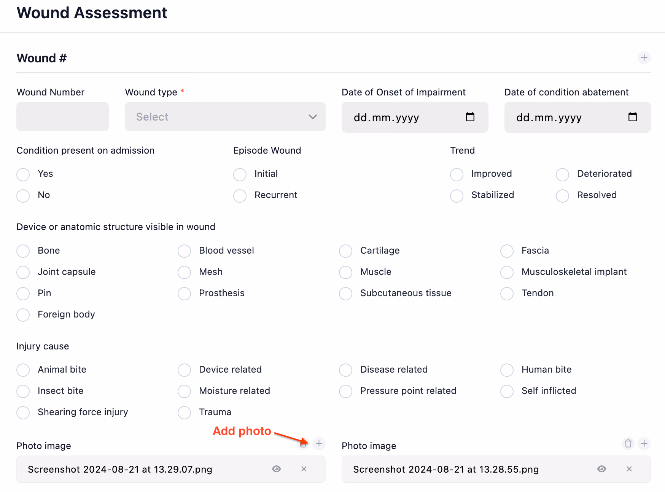The image size is (665, 492).
Task: Select Blood vessel as visible structure
Action: pos(185,251)
